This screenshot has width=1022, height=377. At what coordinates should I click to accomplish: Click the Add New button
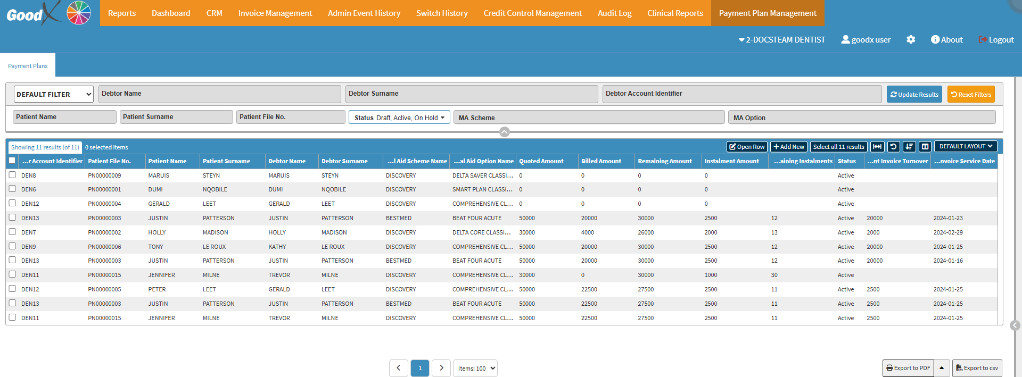pos(788,147)
